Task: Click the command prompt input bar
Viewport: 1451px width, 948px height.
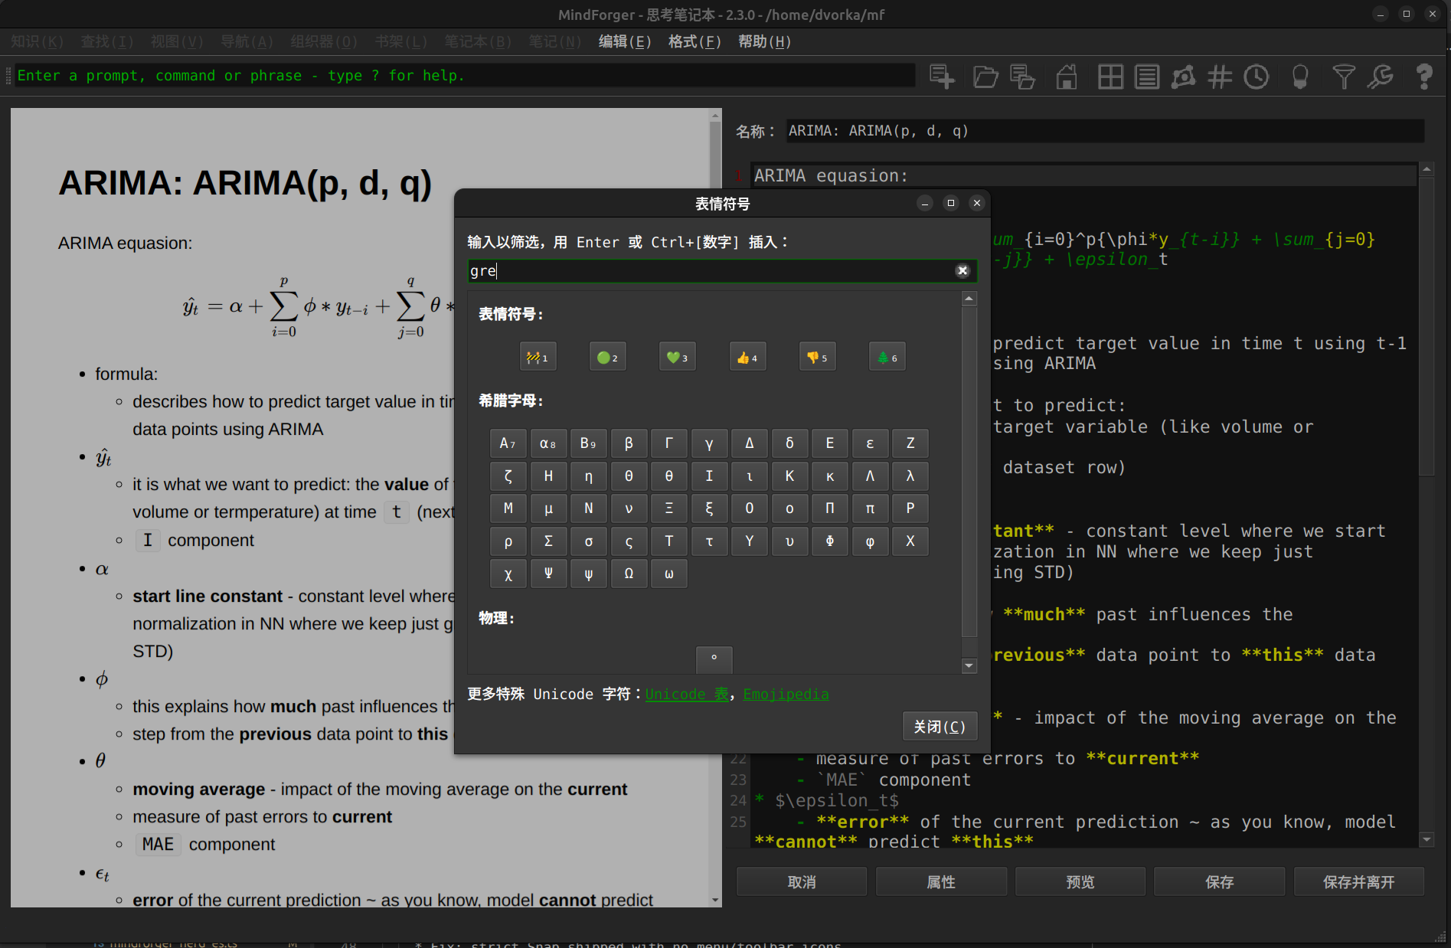Action: [465, 75]
